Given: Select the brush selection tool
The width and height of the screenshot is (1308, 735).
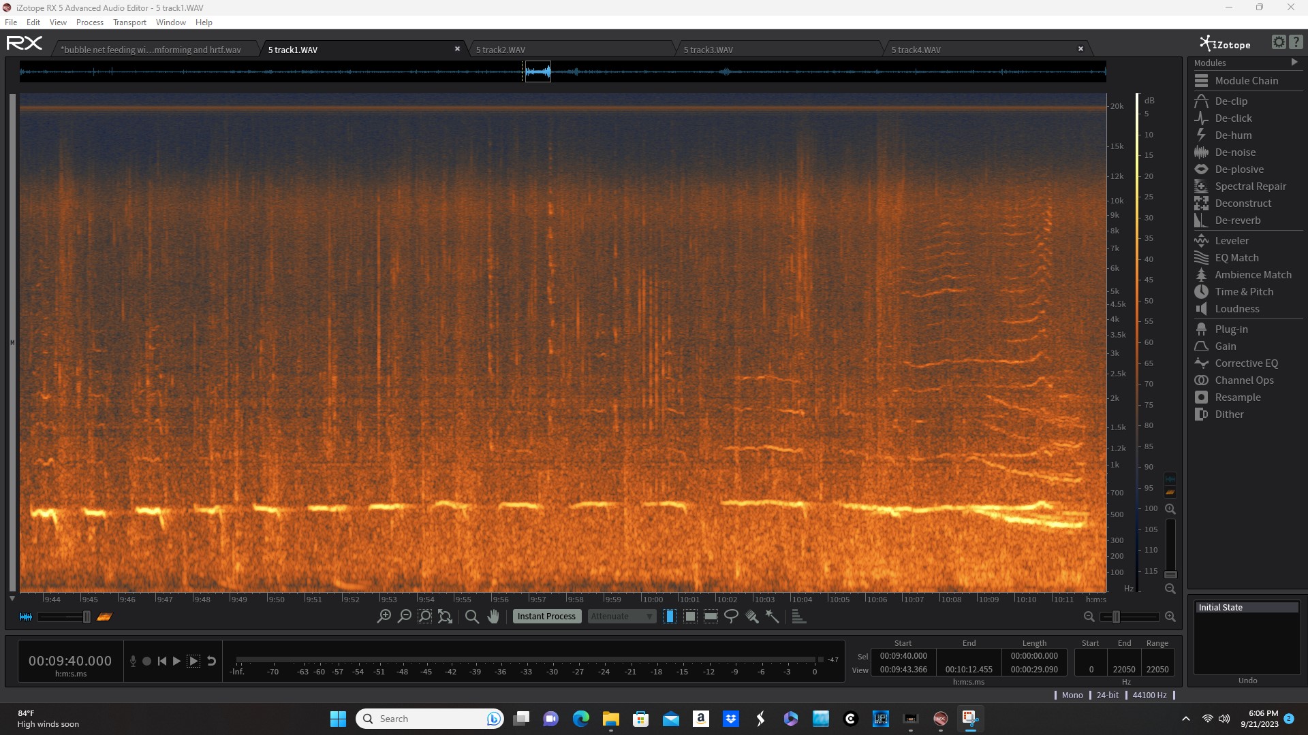Looking at the screenshot, I should [751, 617].
